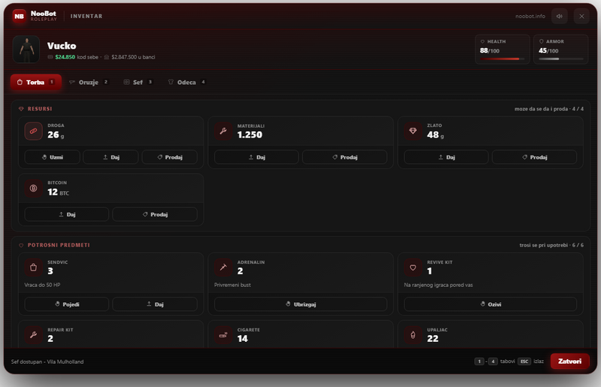
Task: Click the cash icon beside $24.850
Action: tap(50, 57)
